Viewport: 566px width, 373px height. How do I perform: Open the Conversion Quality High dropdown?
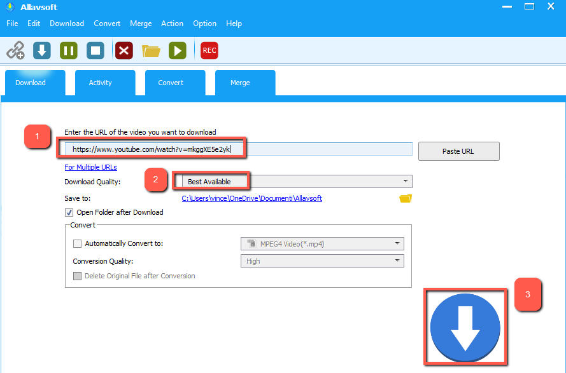click(322, 261)
